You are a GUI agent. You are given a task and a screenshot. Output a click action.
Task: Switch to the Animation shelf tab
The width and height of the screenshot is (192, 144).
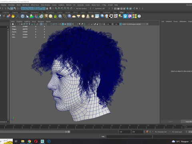click(x=24, y=12)
